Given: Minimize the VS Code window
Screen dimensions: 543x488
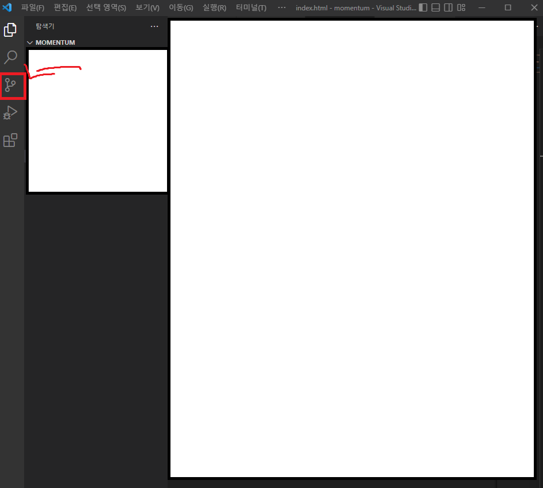Looking at the screenshot, I should click(x=482, y=7).
